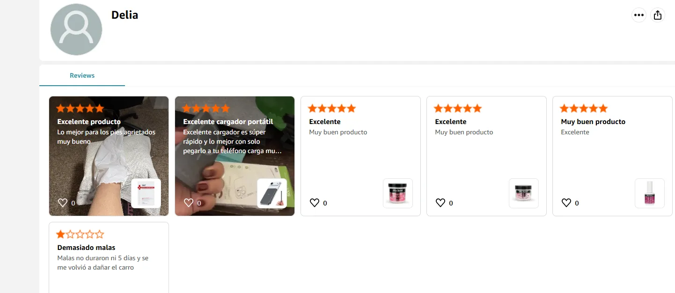Open the three-dots more options menu

pos(638,15)
